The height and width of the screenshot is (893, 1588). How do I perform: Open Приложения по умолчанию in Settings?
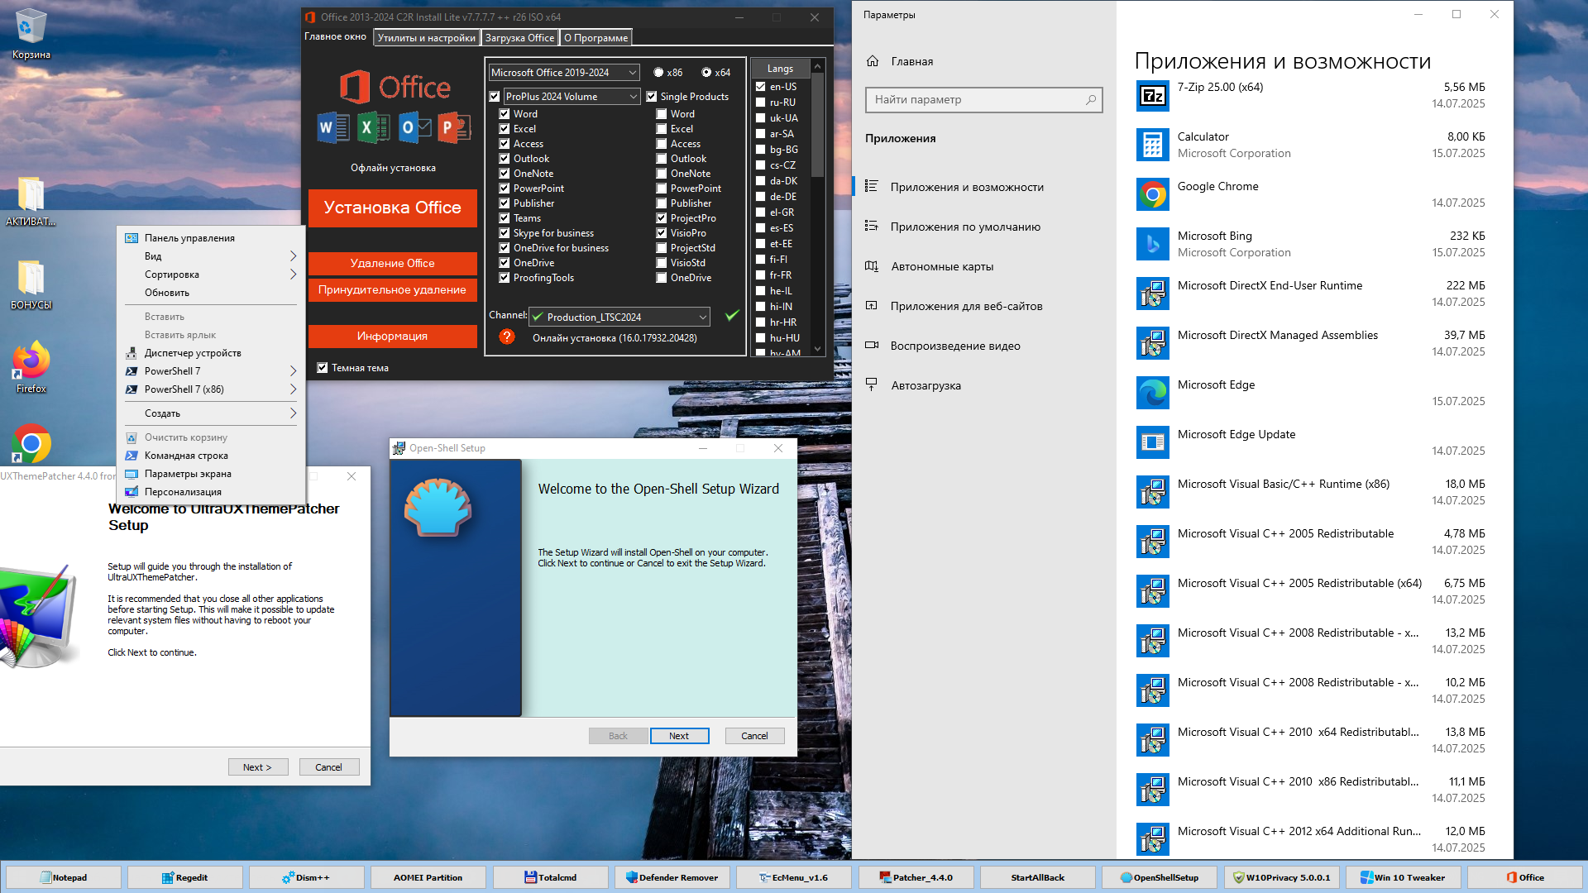[x=984, y=227]
